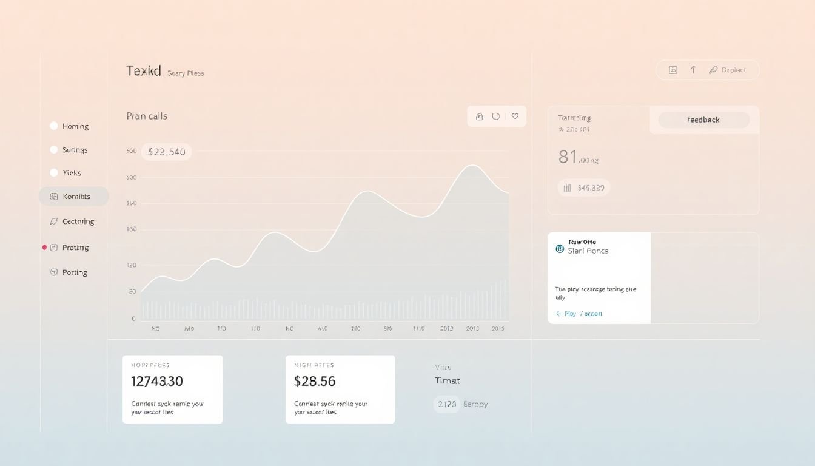Go to the Porting sidebar item
Viewport: 815px width, 466px height.
(x=70, y=272)
